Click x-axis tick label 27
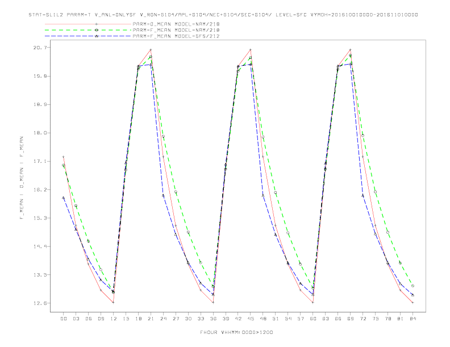Screen dimensions: 450x347 (176, 319)
